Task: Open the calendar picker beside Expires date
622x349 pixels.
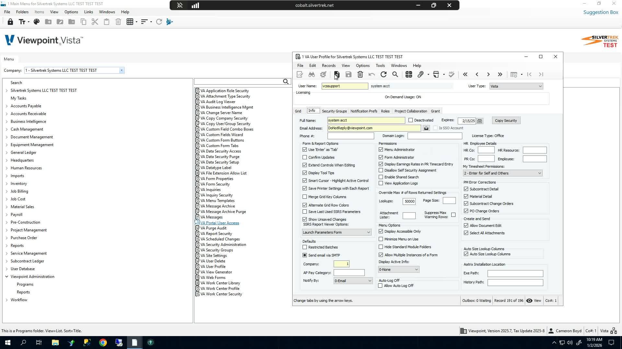Action: [480, 121]
